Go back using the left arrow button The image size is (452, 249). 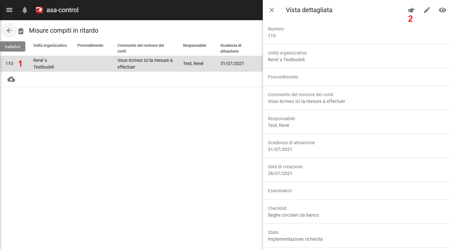click(9, 30)
